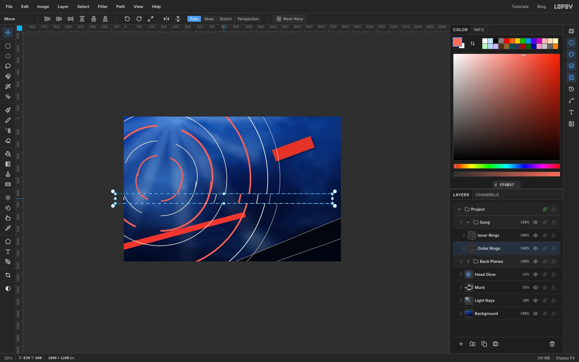Click the foreground color swatch
This screenshot has width=579, height=362.
tap(457, 42)
